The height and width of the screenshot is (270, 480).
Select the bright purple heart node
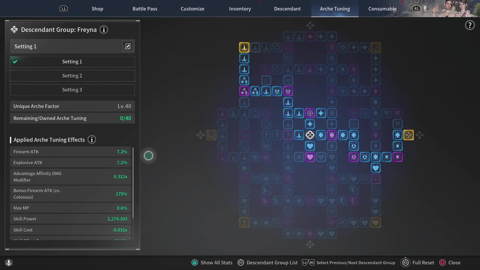[310, 157]
